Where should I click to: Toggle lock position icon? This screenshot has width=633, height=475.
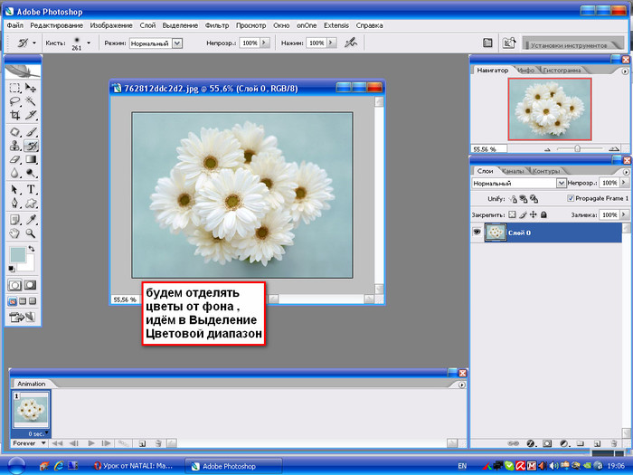pyautogui.click(x=534, y=215)
